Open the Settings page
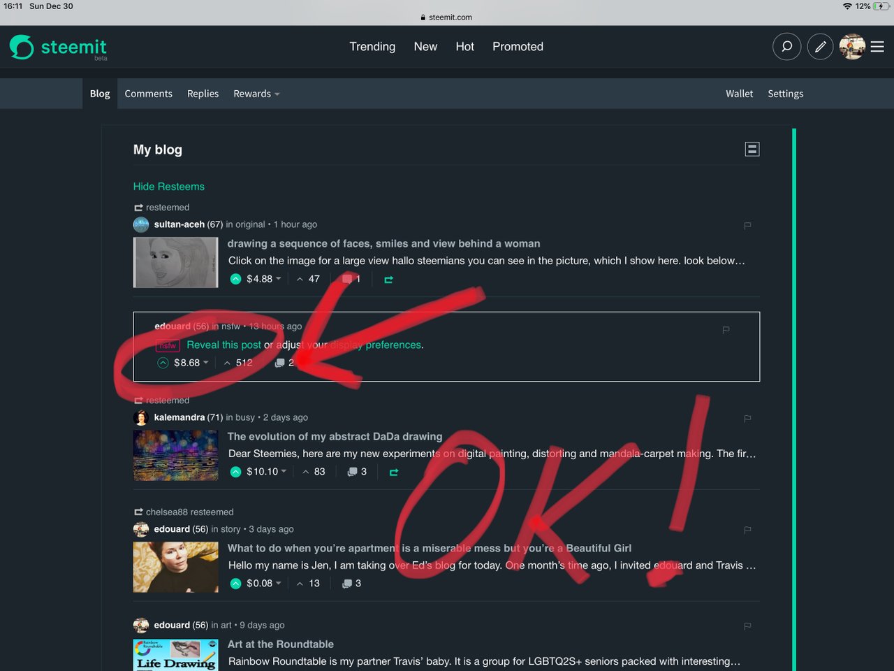 tap(786, 94)
